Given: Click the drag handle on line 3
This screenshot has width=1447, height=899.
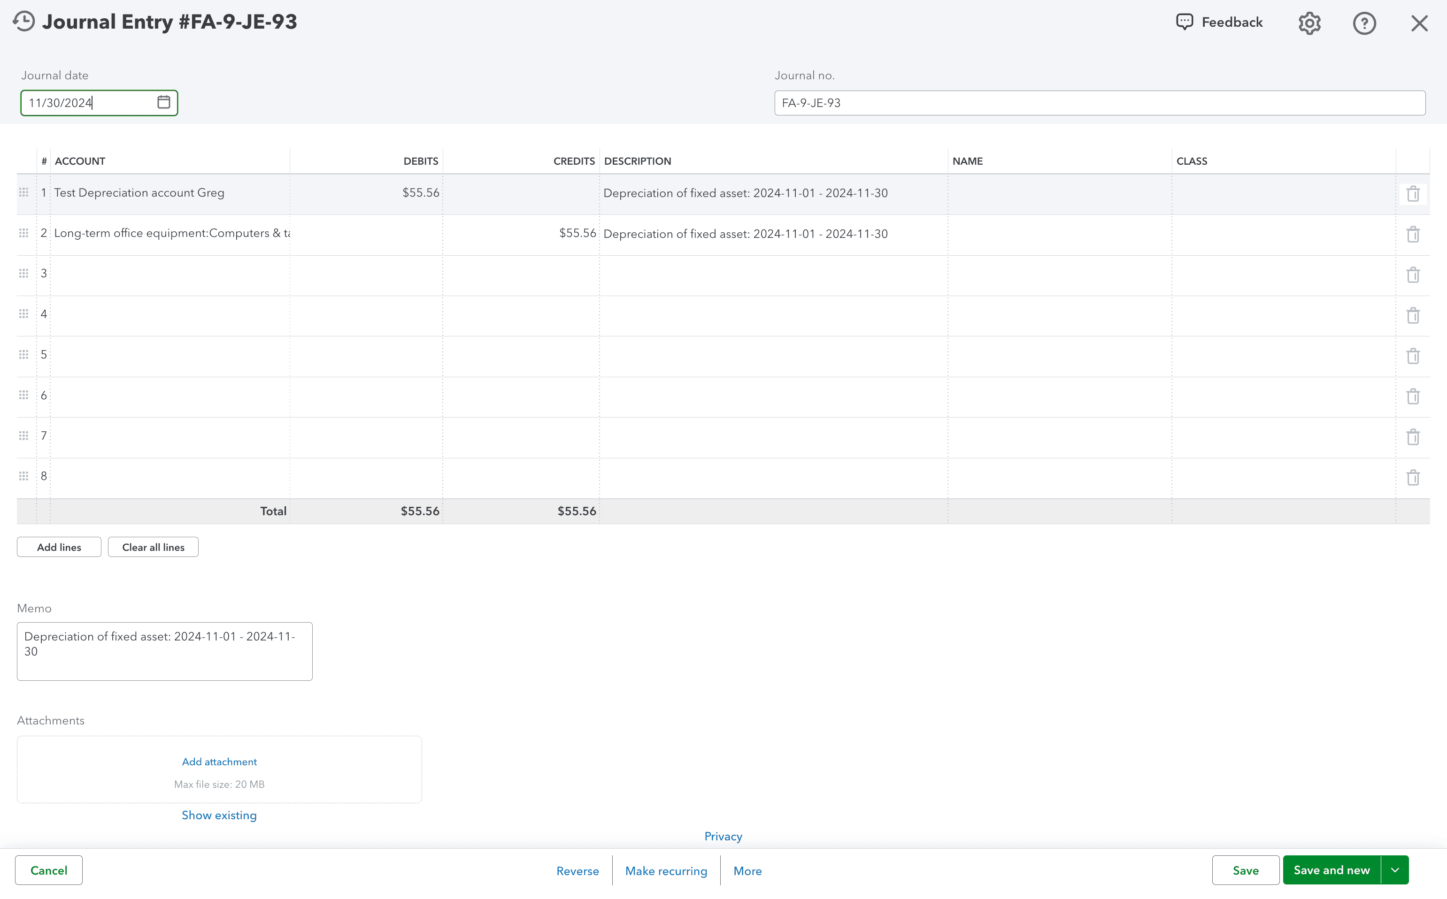Looking at the screenshot, I should coord(24,274).
